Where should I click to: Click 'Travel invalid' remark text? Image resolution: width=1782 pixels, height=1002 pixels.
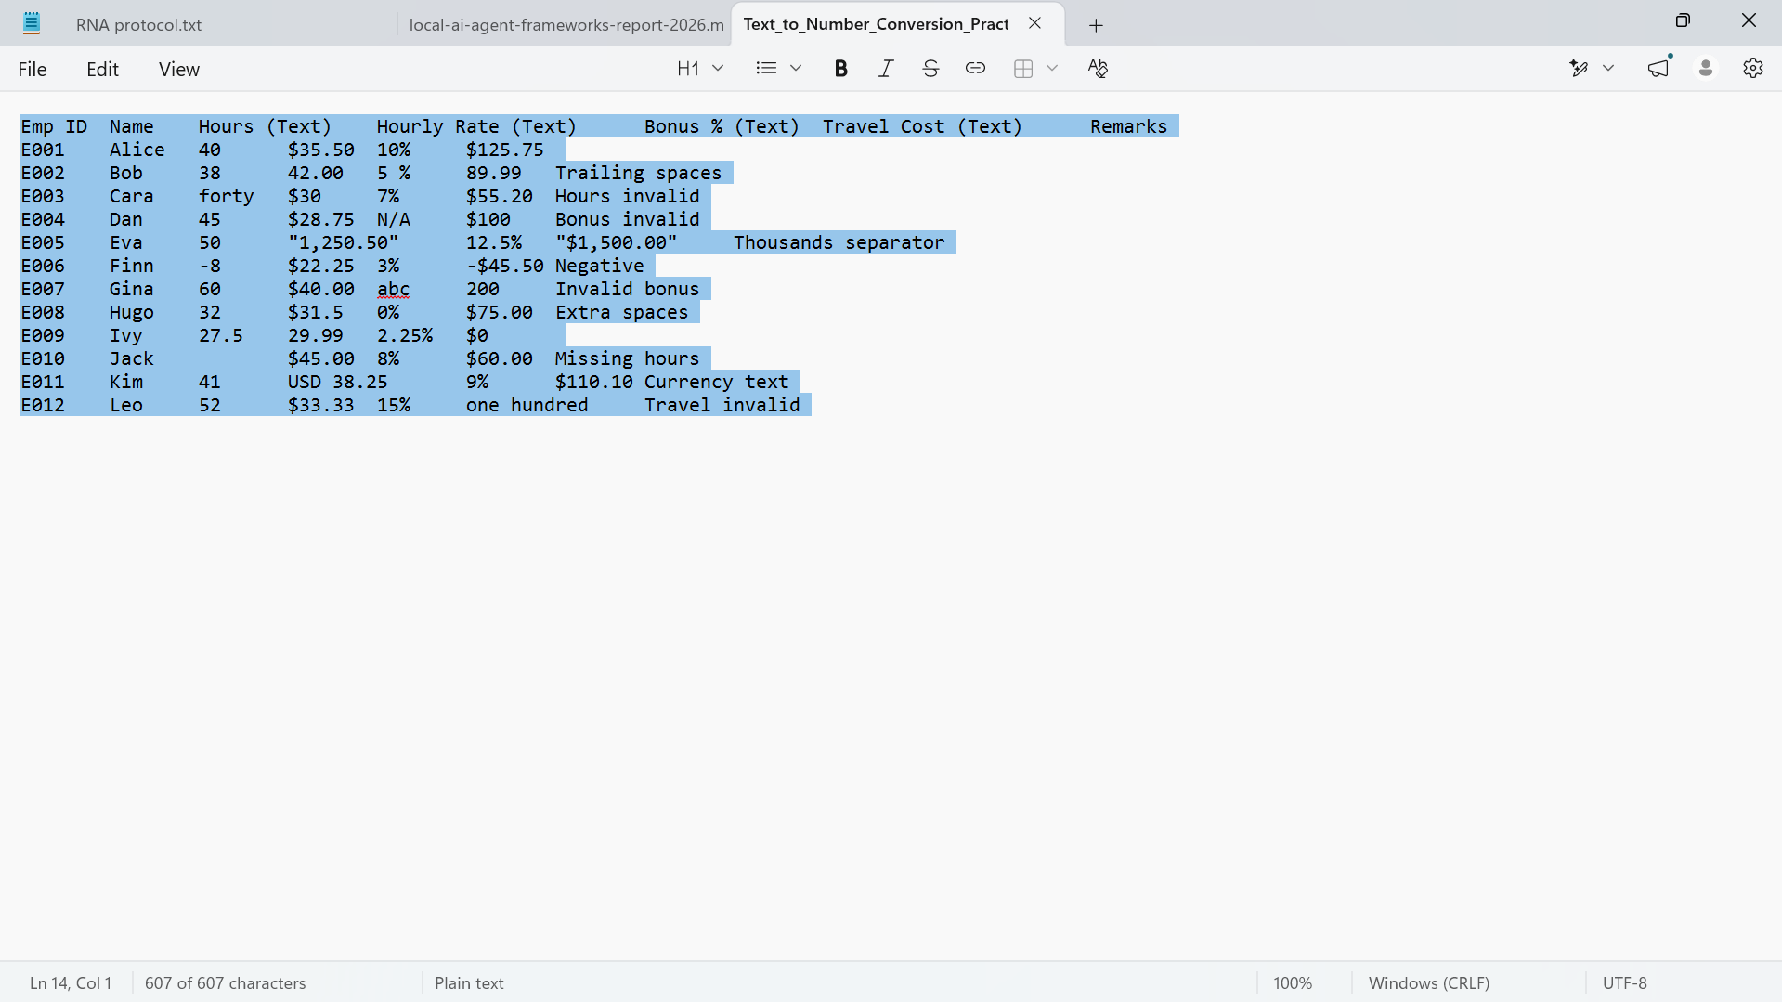click(722, 405)
